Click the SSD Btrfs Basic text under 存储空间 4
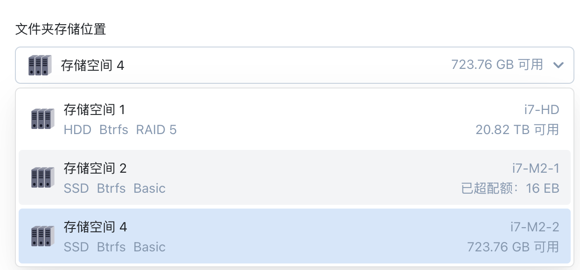580x270 pixels. [x=114, y=247]
